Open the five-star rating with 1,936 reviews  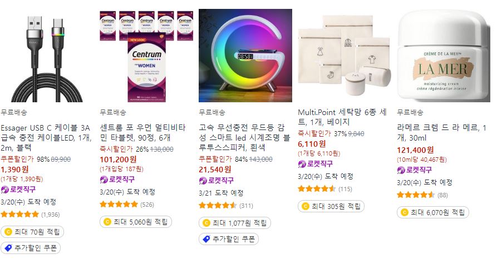coord(30,215)
